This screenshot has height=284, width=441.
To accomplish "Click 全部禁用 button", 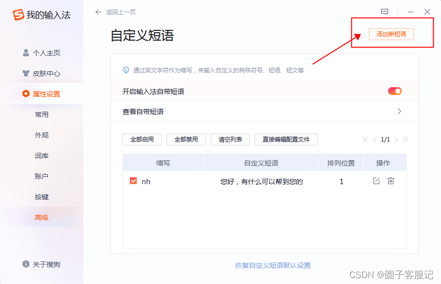I will click(x=186, y=140).
